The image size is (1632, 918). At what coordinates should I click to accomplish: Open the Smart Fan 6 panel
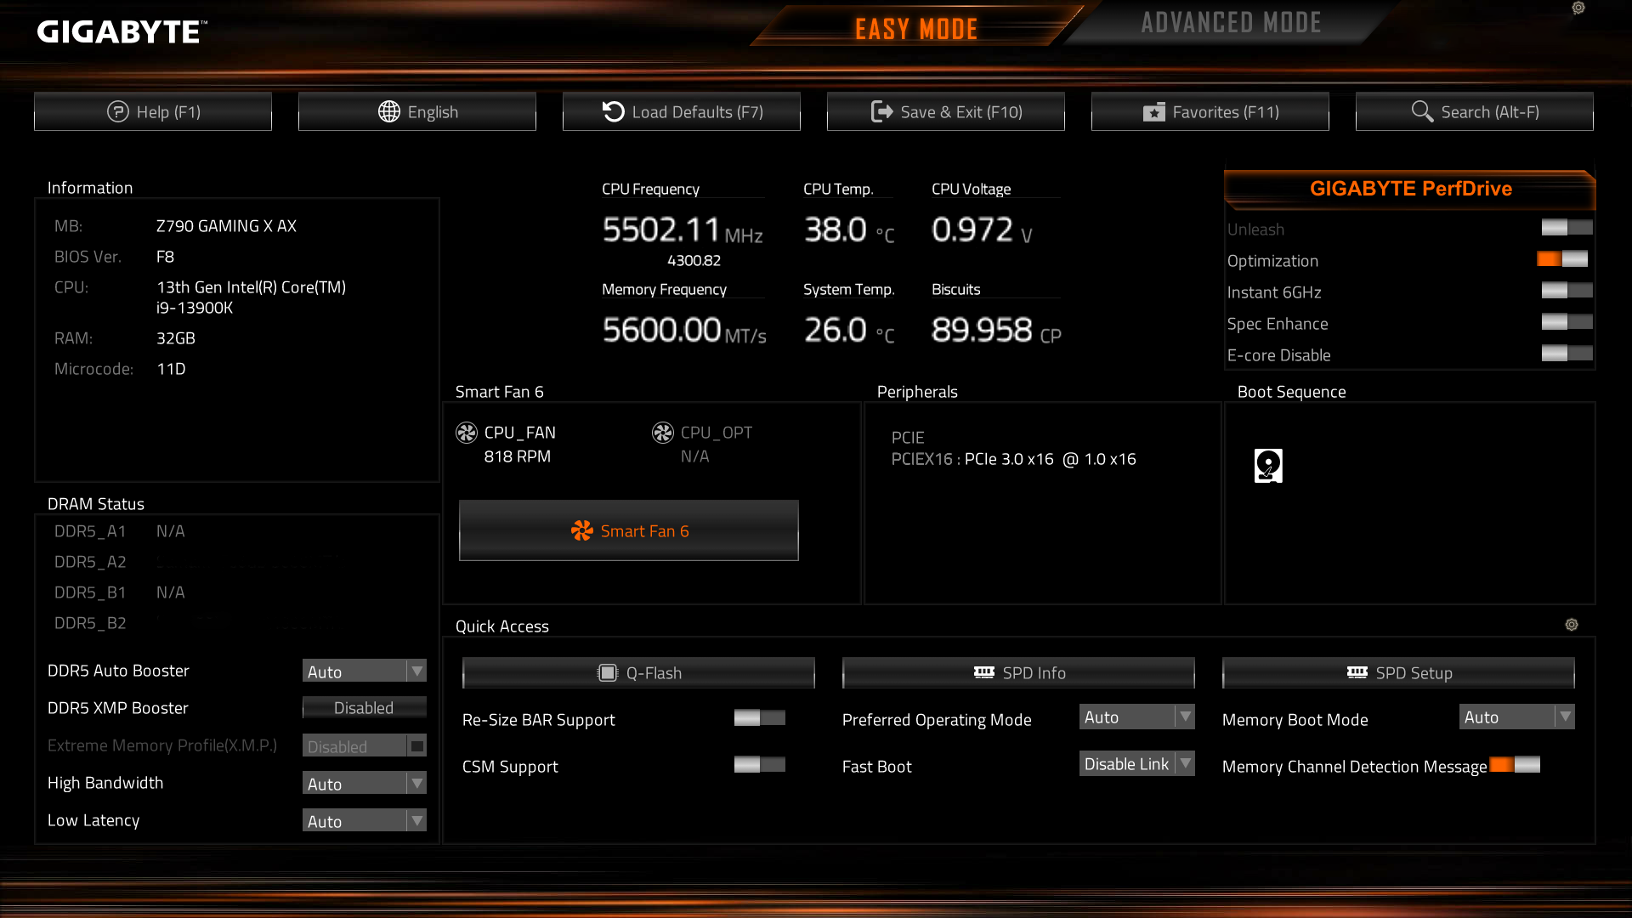[628, 530]
